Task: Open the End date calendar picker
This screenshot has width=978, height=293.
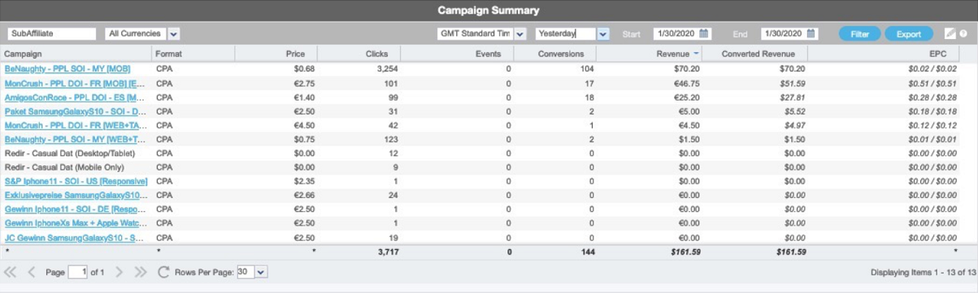Action: point(811,34)
